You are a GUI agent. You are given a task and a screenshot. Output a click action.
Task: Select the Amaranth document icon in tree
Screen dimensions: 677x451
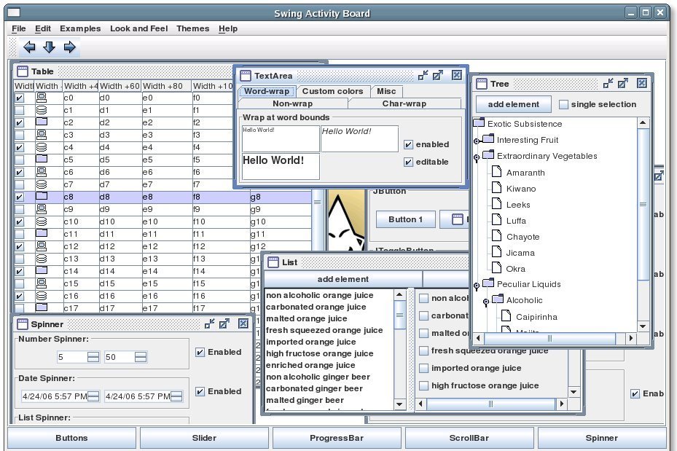pyautogui.click(x=496, y=173)
